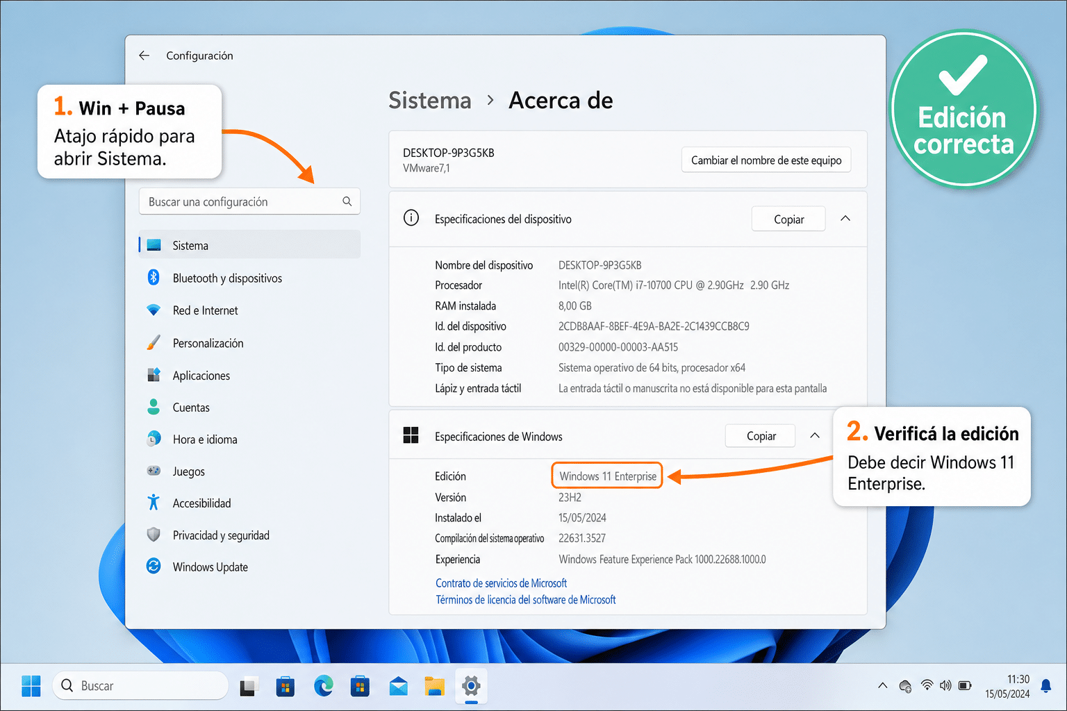Viewport: 1067px width, 711px height.
Task: Open File Explorer from the taskbar
Action: 434,687
